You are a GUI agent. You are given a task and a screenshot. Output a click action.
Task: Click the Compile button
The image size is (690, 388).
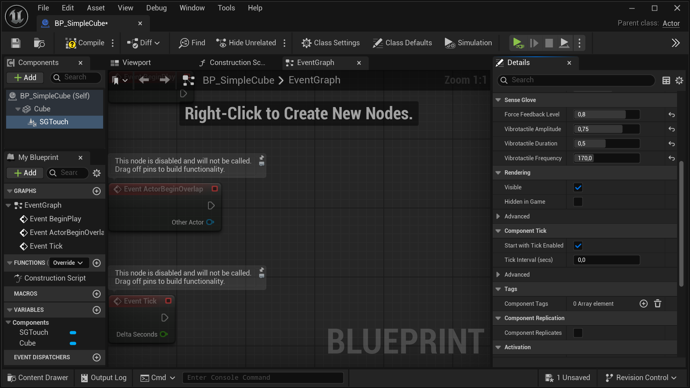coord(85,43)
